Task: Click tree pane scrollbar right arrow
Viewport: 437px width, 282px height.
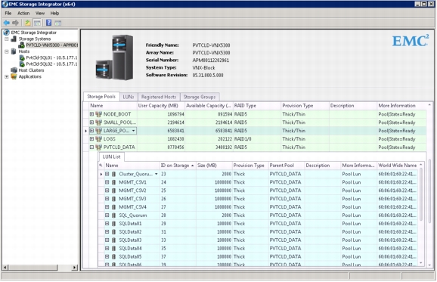Action: tap(74, 268)
